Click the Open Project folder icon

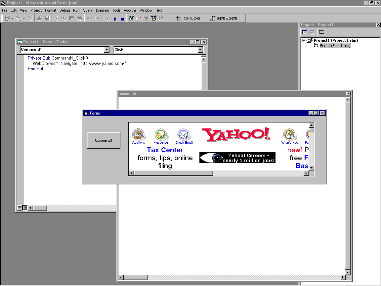tap(39, 19)
